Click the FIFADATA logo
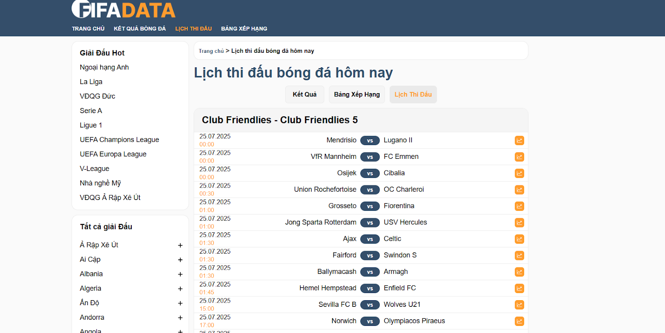The width and height of the screenshot is (665, 333). click(x=123, y=9)
